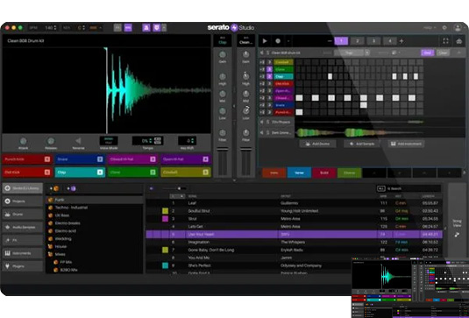
Task: Click the minus icon before scene 1
Action: (330, 41)
